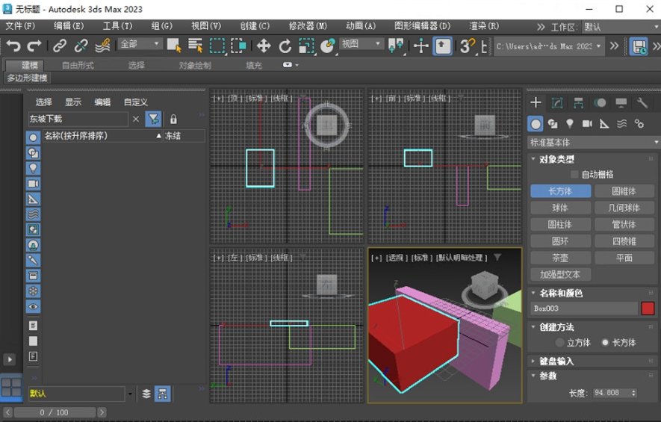The image size is (661, 422).
Task: Open the 全部 selection filter dropdown
Action: [140, 44]
